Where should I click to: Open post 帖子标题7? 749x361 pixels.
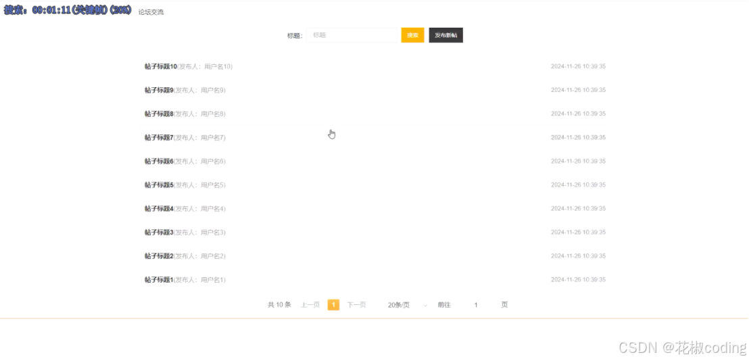159,137
